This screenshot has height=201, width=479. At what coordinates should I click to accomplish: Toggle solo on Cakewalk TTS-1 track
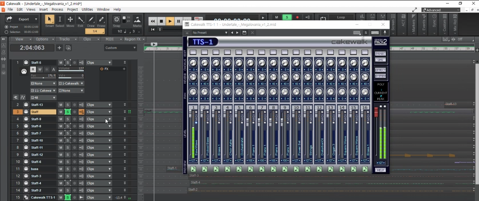point(68,198)
